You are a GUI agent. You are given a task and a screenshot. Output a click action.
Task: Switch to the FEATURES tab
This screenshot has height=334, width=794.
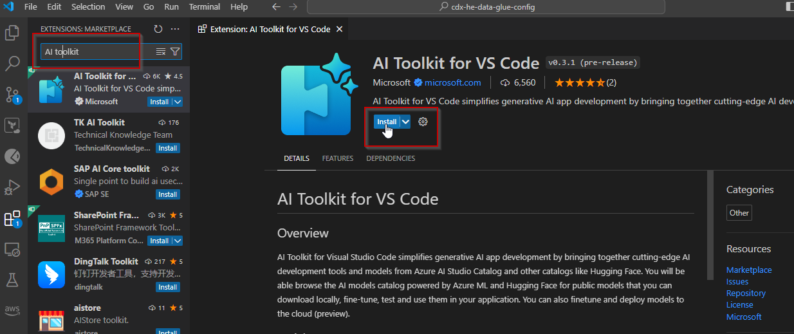[x=338, y=158]
